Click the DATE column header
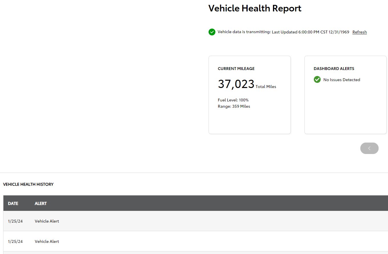388x254 pixels. tap(13, 203)
